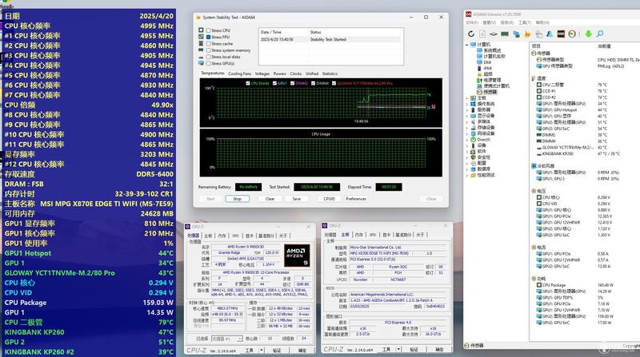
Task: Expand the 存储设备 tree node
Action: tap(467, 128)
